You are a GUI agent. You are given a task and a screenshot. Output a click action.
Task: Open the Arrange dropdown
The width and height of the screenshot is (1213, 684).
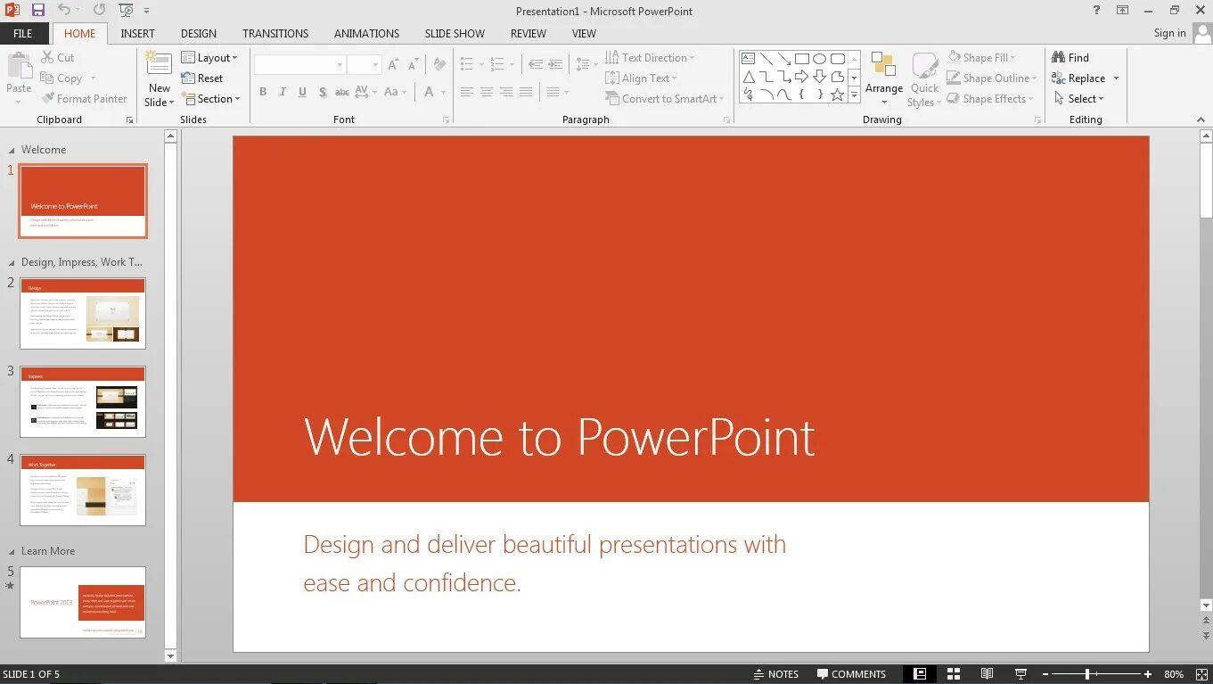[883, 78]
